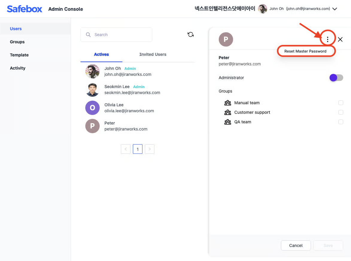
Task: Go to the next page arrow
Action: point(150,149)
